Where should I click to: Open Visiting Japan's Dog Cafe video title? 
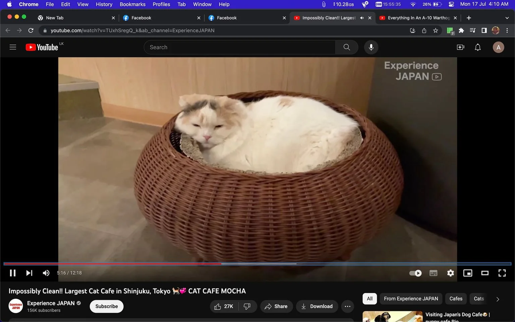(x=458, y=317)
